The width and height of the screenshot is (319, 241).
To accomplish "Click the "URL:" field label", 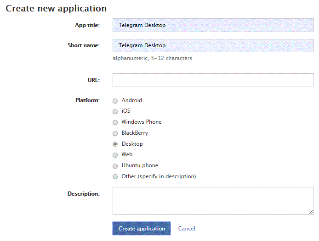I will (93, 80).
